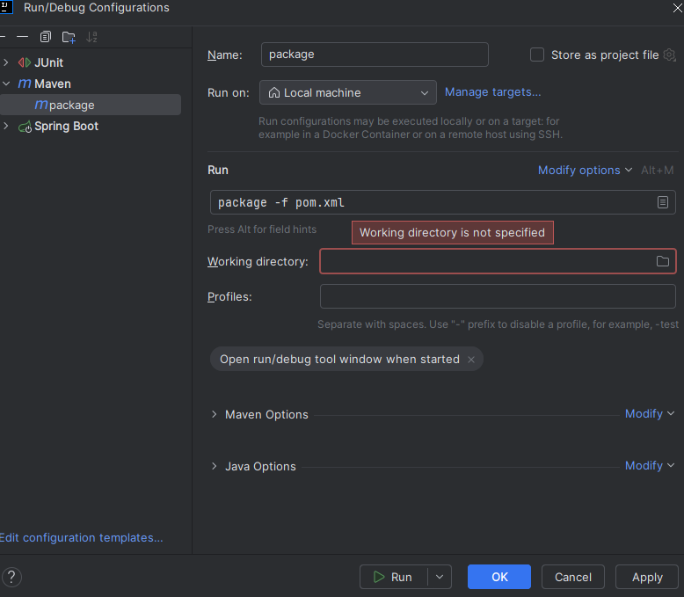
Task: Click the Run button
Action: pos(393,577)
